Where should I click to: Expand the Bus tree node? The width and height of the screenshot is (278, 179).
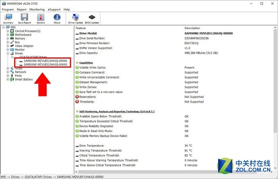click(x=8, y=42)
